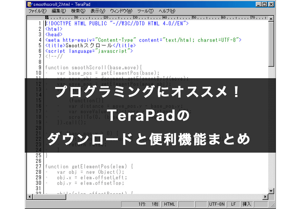
Task: Open the 編集(E) menu
Action: 59,11
